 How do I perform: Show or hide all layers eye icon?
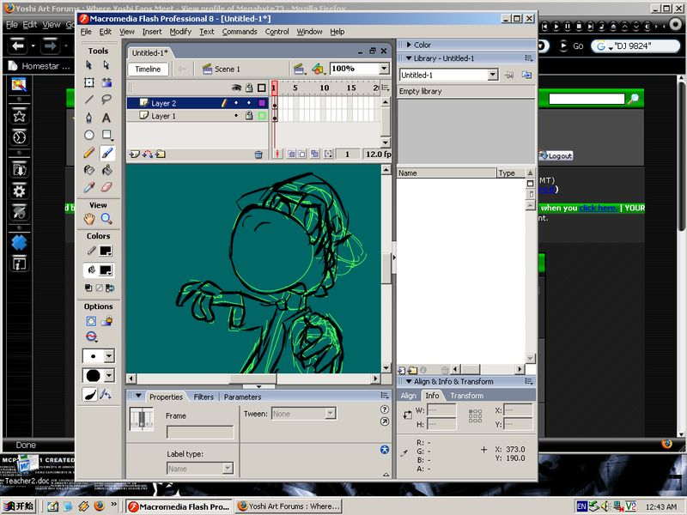pyautogui.click(x=236, y=88)
